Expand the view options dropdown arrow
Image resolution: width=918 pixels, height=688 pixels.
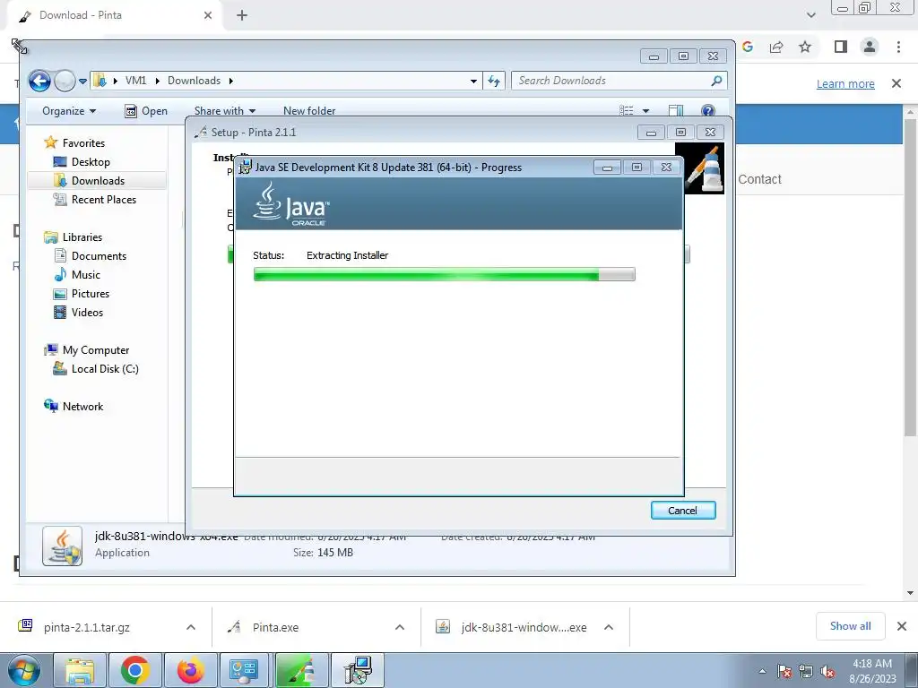click(645, 110)
